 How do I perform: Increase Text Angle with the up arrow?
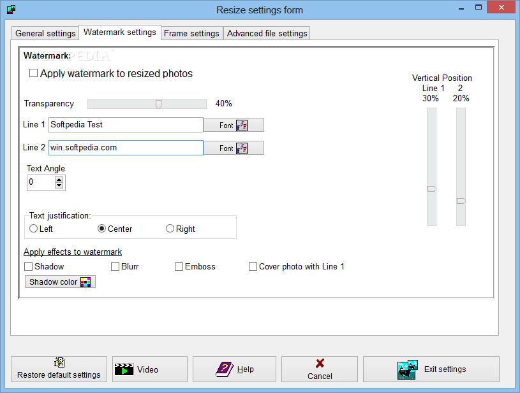click(x=59, y=180)
